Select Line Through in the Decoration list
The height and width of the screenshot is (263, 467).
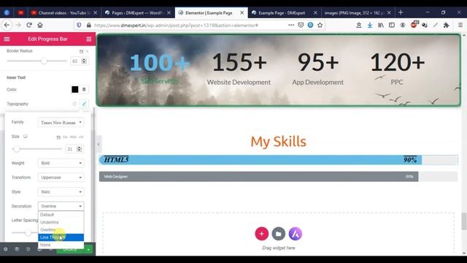coord(61,237)
